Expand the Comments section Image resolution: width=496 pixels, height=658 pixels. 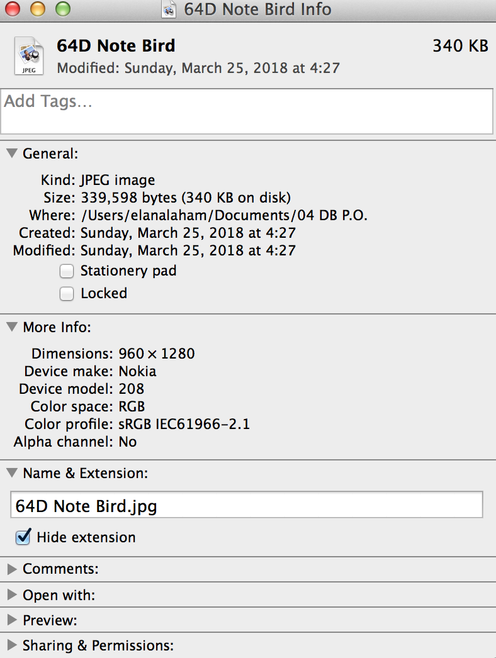[x=12, y=569]
